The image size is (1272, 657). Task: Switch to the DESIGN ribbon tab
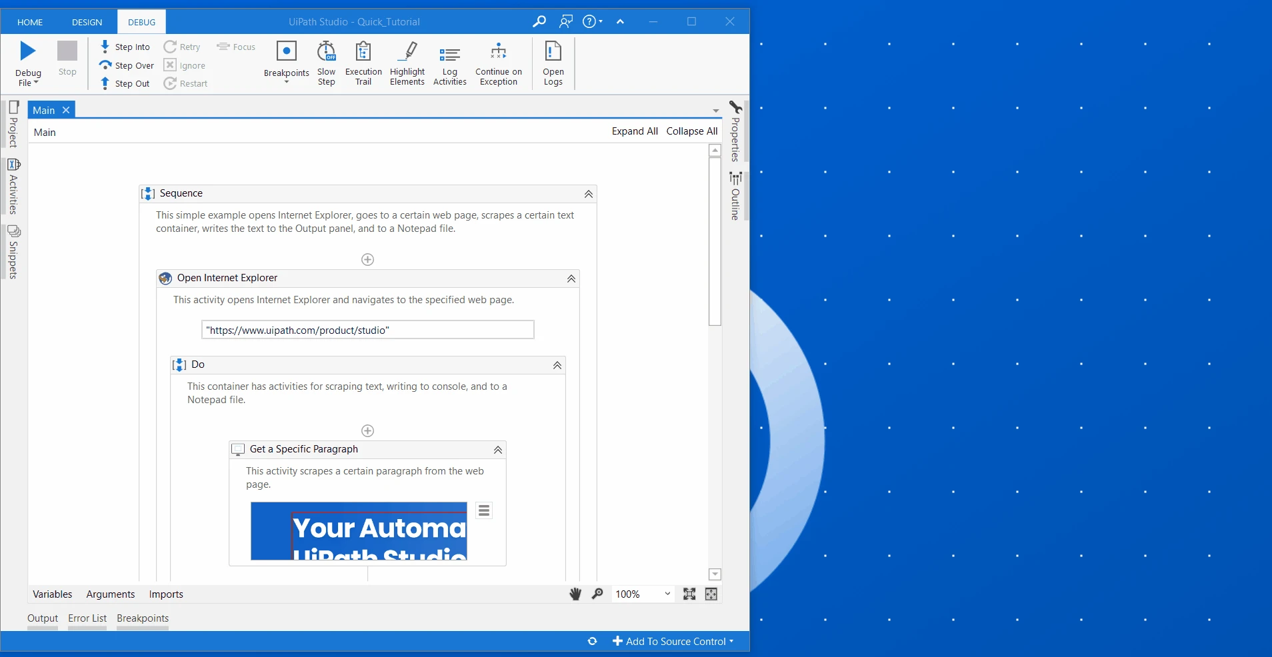click(87, 22)
